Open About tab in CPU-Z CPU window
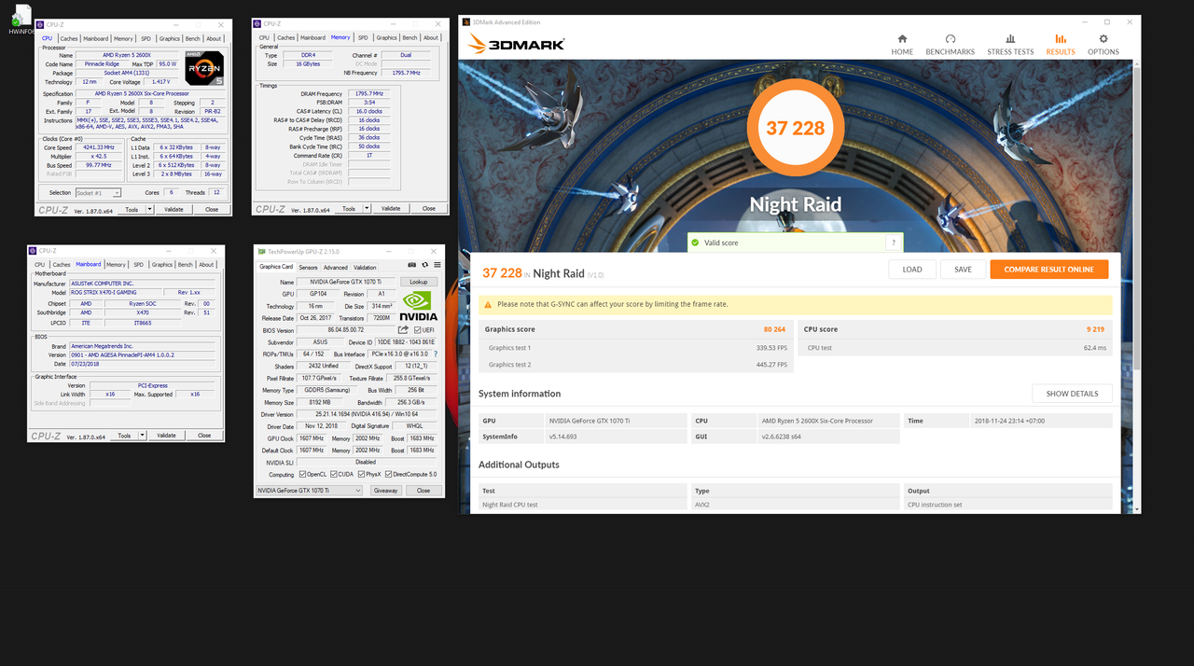Viewport: 1194px width, 666px height. (x=214, y=38)
